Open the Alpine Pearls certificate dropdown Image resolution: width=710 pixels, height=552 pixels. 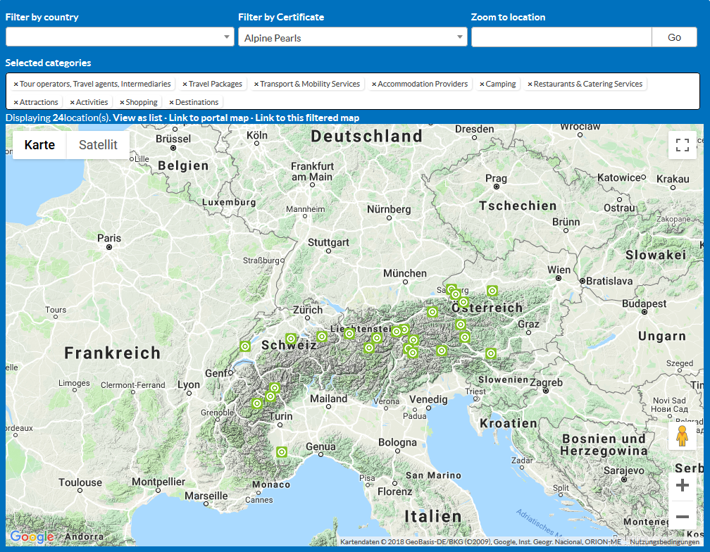pyautogui.click(x=352, y=37)
